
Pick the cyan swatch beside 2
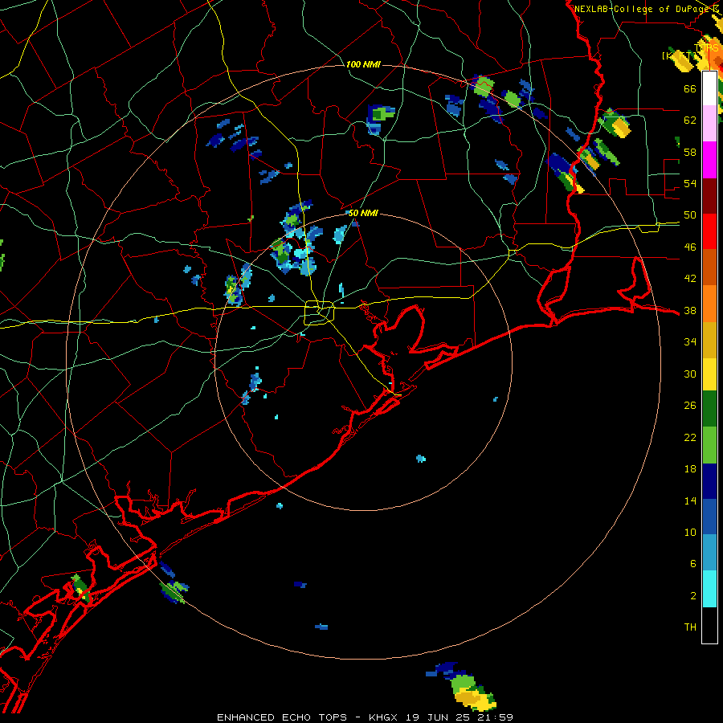point(709,589)
